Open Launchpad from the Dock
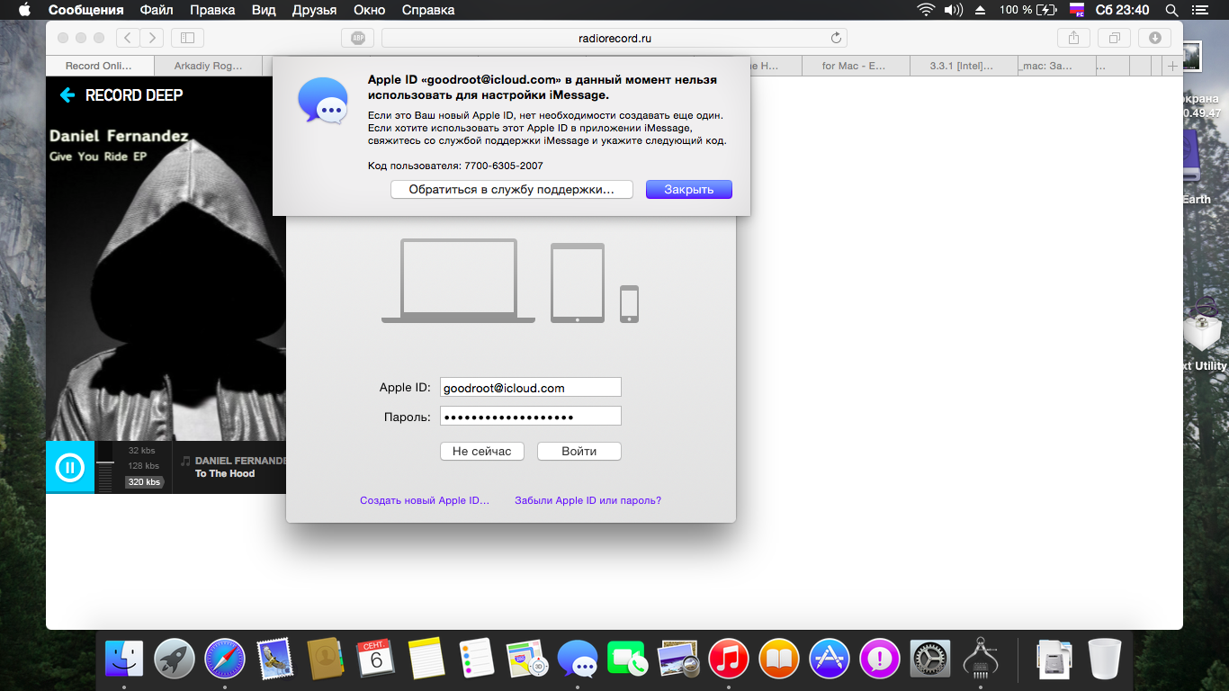1229x691 pixels. [x=175, y=659]
